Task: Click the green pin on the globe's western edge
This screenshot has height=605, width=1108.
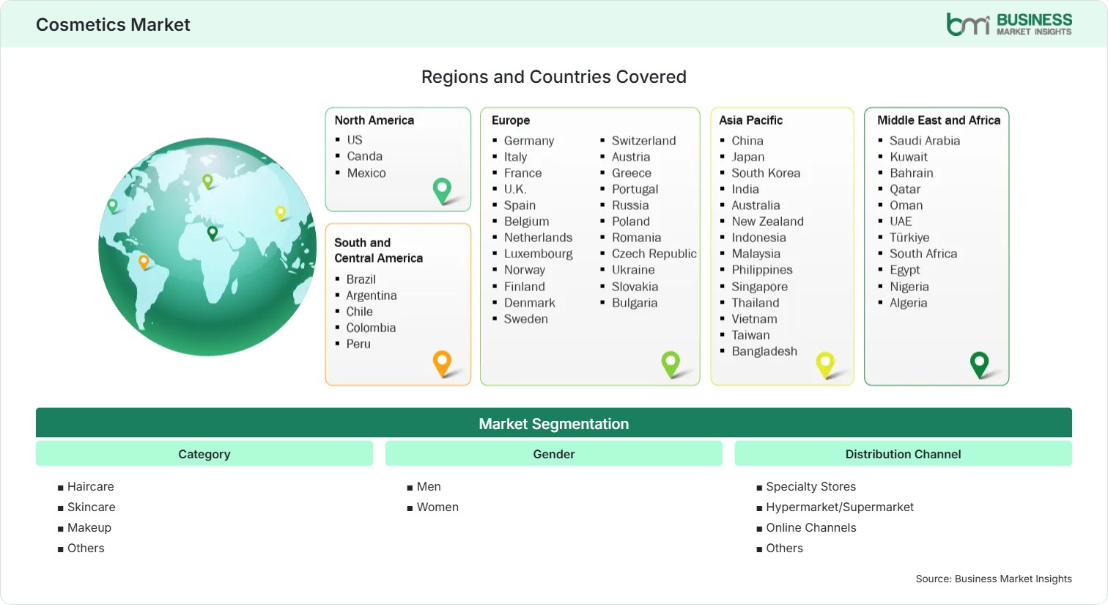Action: pyautogui.click(x=112, y=206)
